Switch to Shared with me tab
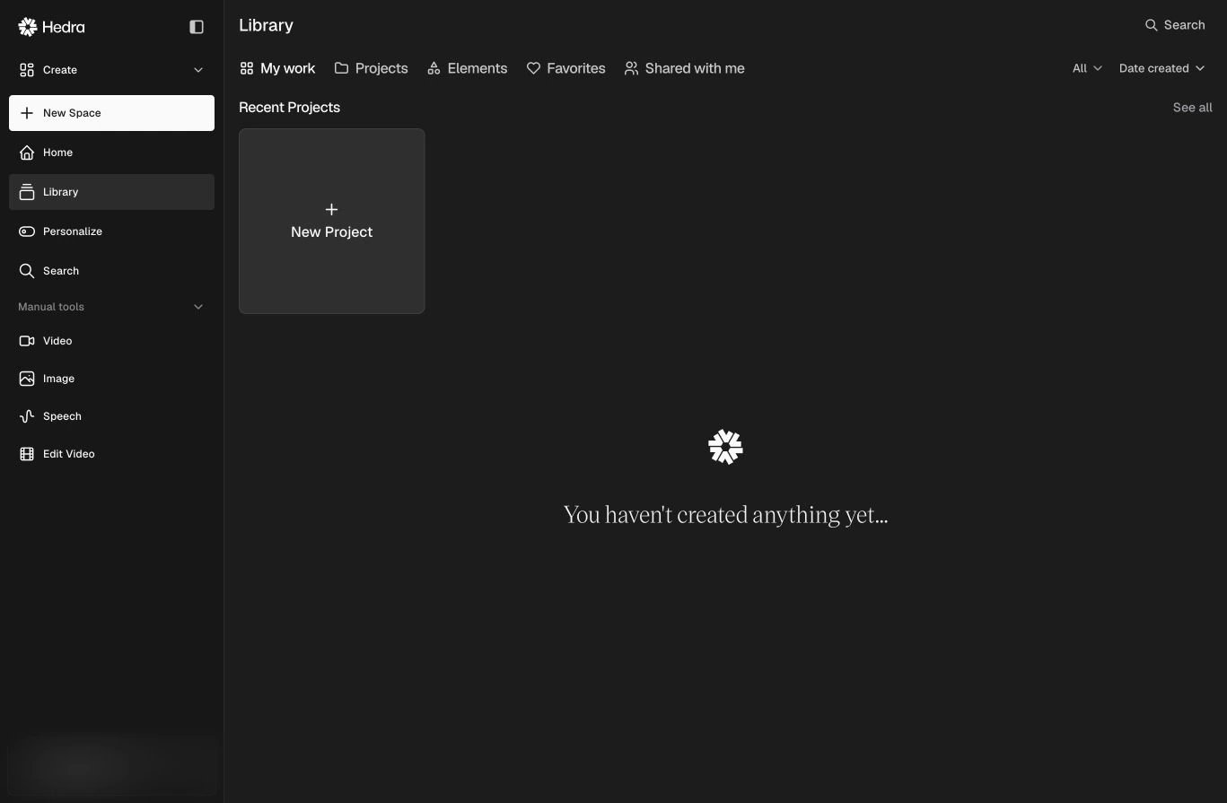This screenshot has height=803, width=1227. 685,68
